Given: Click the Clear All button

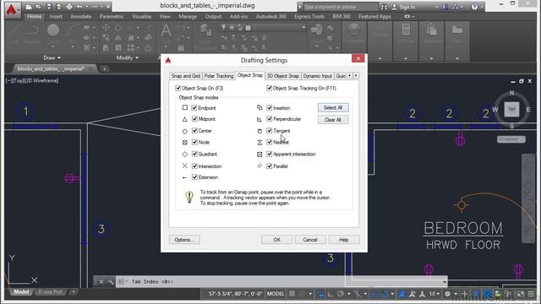Looking at the screenshot, I should coord(333,120).
